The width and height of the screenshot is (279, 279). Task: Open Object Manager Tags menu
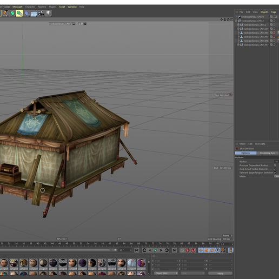274,12
